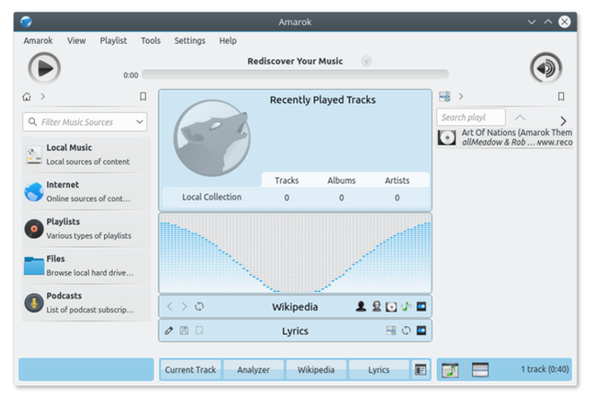Open the Playlist menu
This screenshot has width=600, height=405.
click(x=113, y=40)
